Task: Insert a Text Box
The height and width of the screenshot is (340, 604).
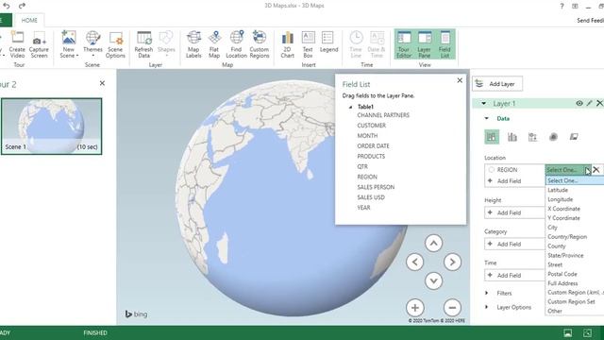Action: point(308,44)
